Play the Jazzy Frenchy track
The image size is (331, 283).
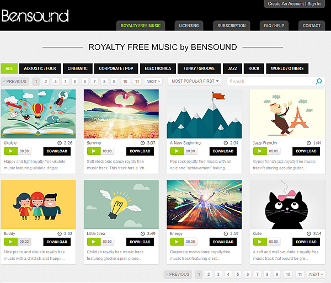[x=260, y=151]
